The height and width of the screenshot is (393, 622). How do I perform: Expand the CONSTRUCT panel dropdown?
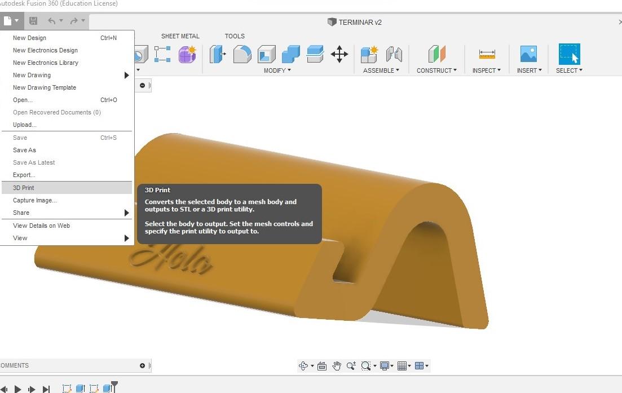[x=436, y=70]
